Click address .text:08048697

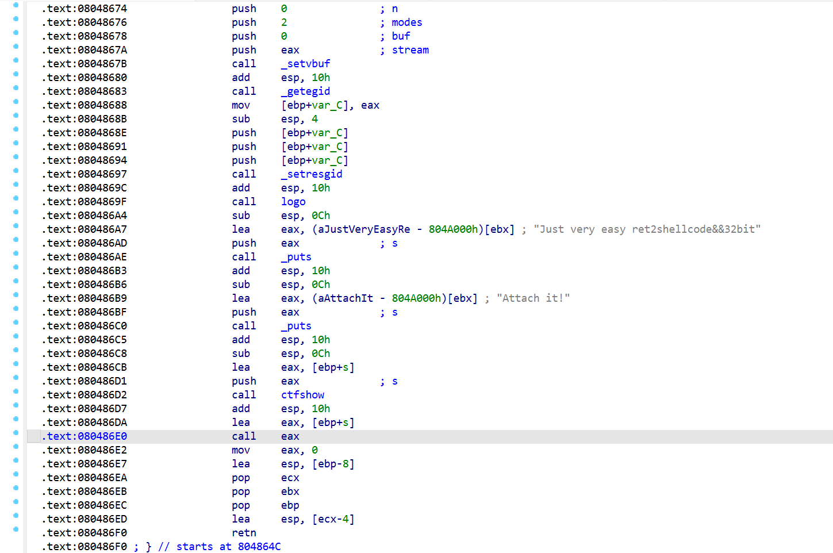tap(84, 174)
